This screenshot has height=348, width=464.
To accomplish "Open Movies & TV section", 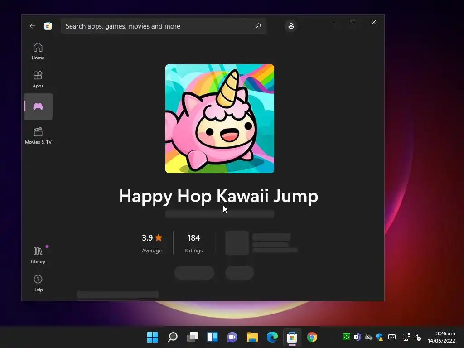I will (38, 135).
